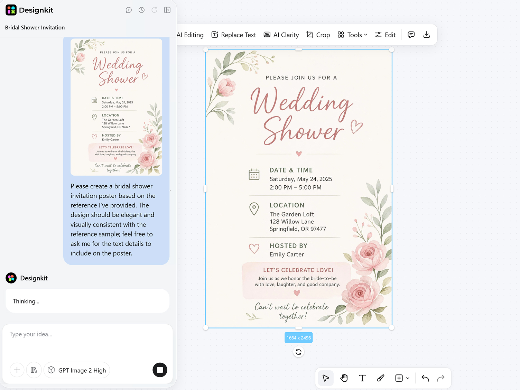
Task: Click the share arrow icon in header
Action: (x=154, y=10)
